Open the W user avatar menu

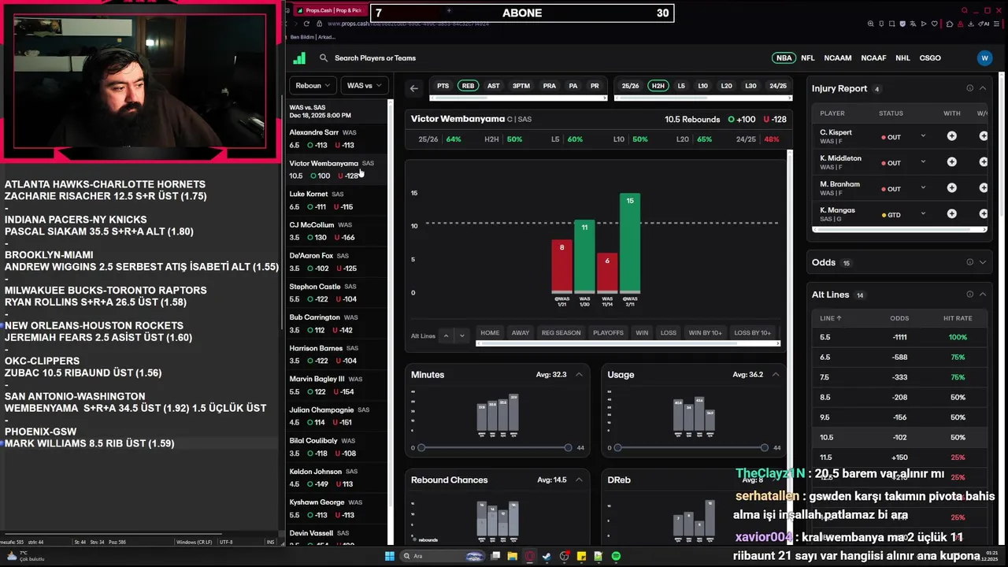(x=984, y=57)
